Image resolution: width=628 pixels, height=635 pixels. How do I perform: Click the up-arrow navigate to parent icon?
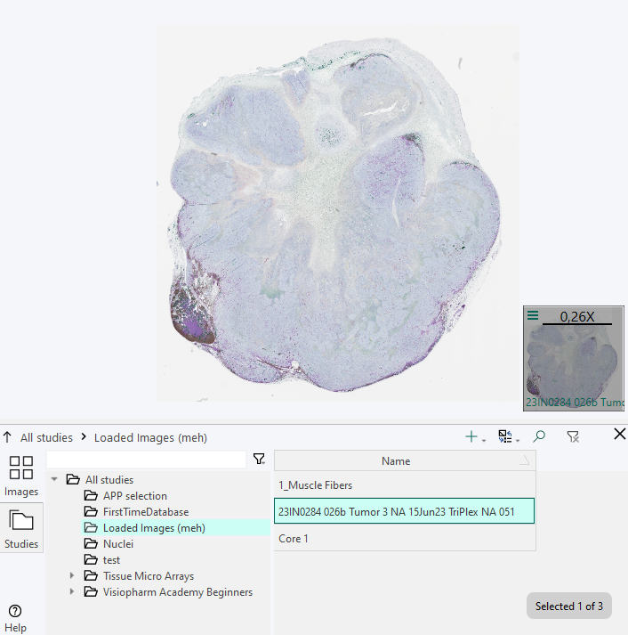click(7, 437)
